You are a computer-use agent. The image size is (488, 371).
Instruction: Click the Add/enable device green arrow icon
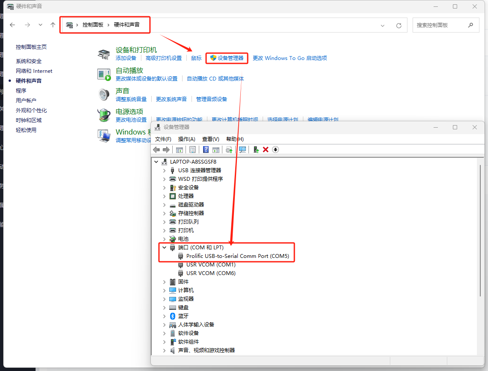[256, 150]
